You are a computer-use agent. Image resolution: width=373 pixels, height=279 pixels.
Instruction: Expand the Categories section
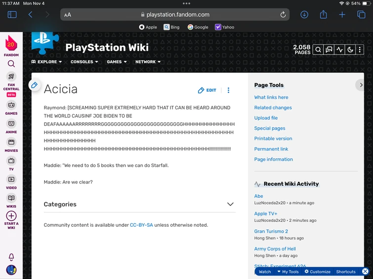pyautogui.click(x=230, y=204)
